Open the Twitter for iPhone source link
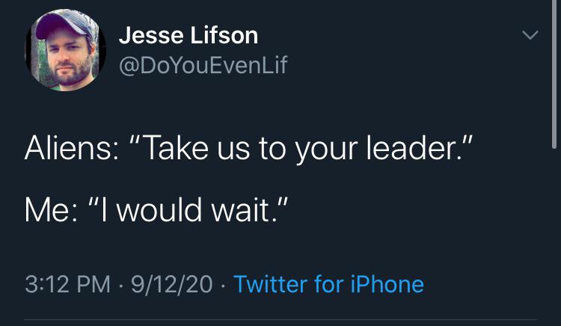The height and width of the screenshot is (326, 561). click(328, 284)
